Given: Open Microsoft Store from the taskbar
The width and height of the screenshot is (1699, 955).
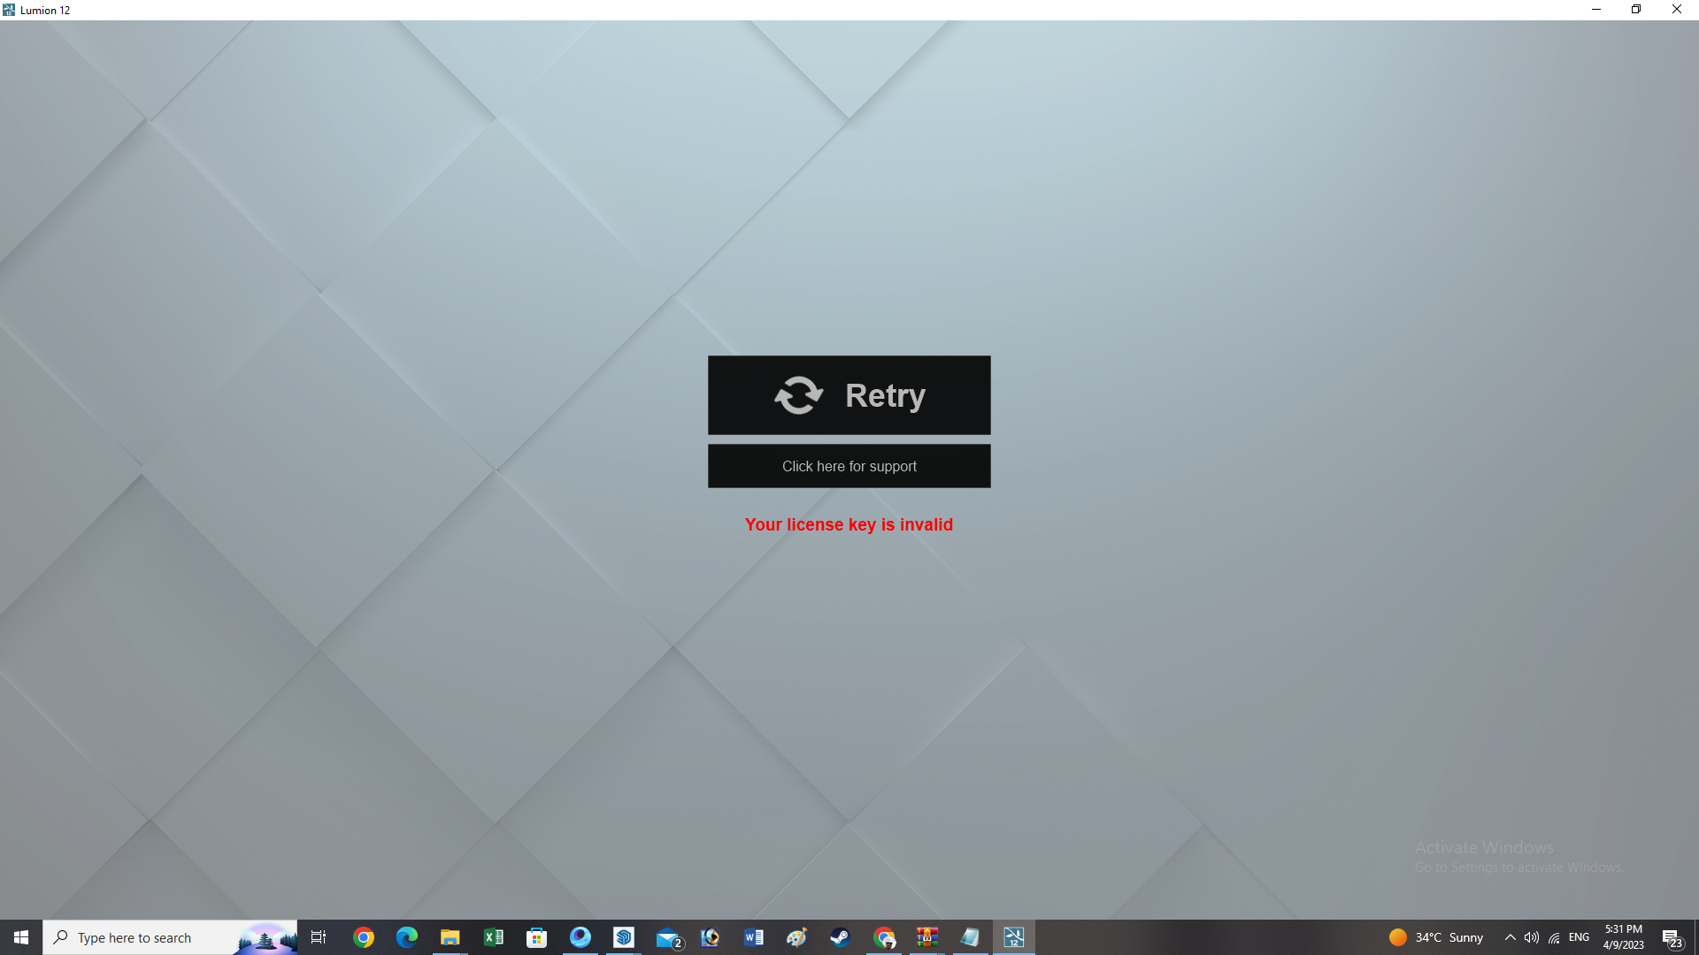Looking at the screenshot, I should coord(537,937).
